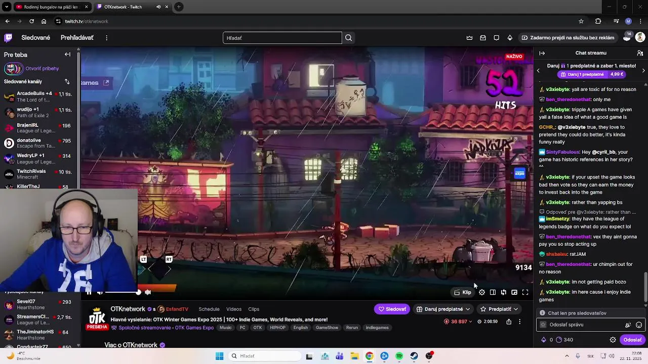
Task: Click the HIPHOP tag
Action: [x=277, y=328]
